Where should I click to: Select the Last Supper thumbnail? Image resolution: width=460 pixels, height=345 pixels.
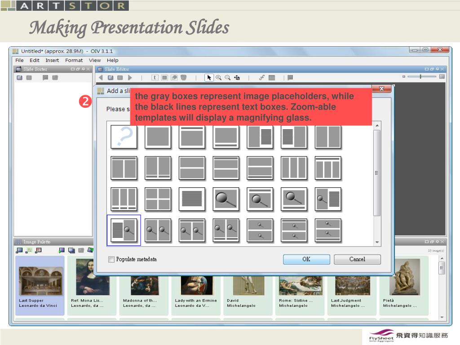[40, 285]
